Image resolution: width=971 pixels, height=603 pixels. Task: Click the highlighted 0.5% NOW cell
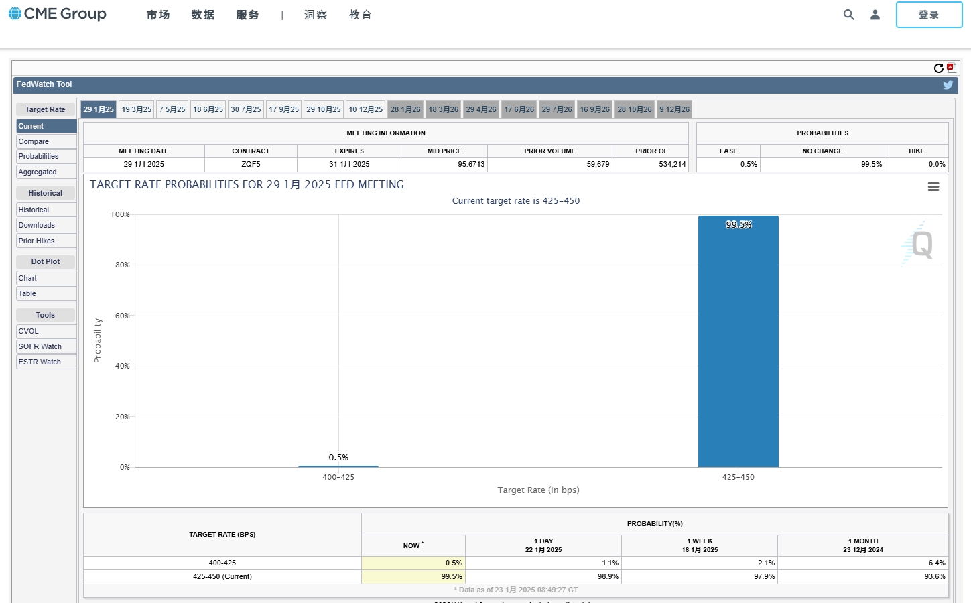(x=413, y=563)
